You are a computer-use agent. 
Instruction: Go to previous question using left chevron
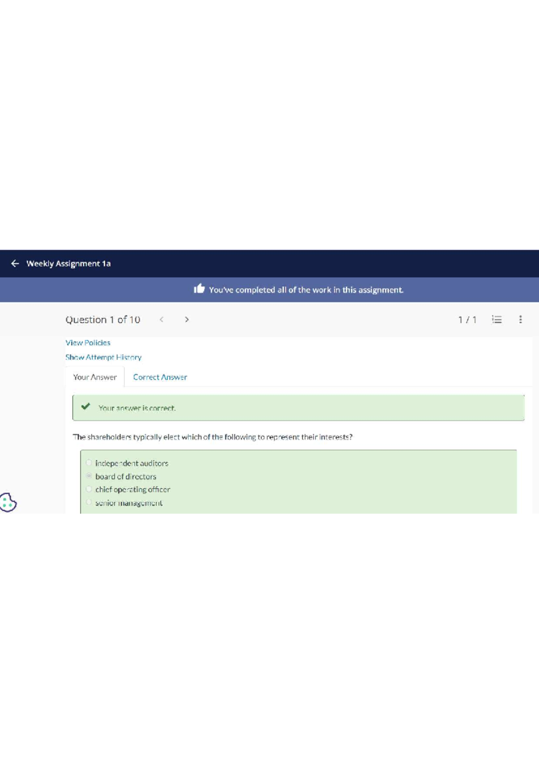(162, 319)
